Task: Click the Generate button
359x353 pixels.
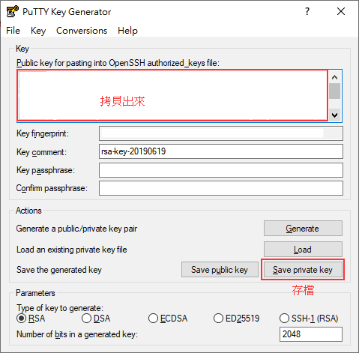Action: [x=303, y=229]
